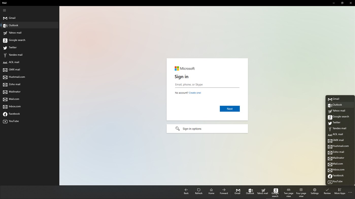Click the Next sign-in button
This screenshot has height=199, width=355.
[229, 108]
